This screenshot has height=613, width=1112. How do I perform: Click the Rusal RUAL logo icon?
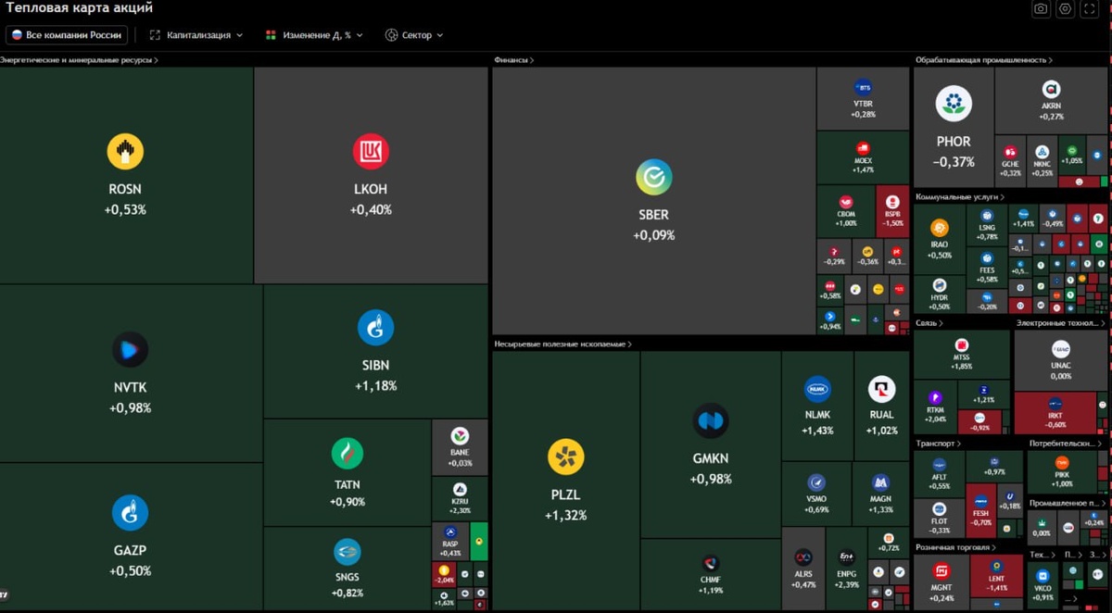[881, 389]
